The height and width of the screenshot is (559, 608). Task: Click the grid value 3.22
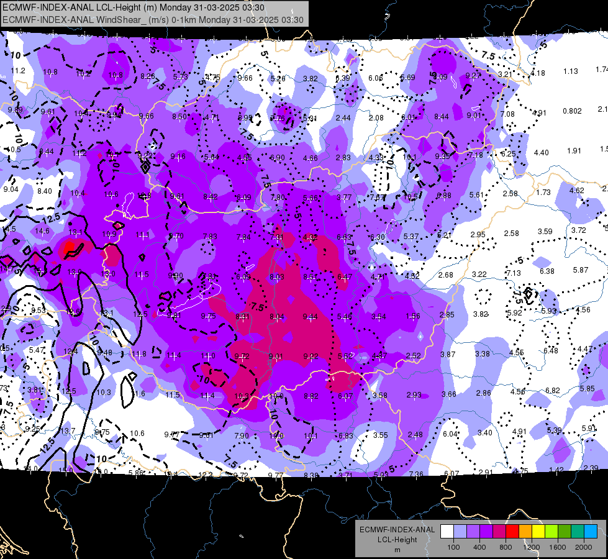tap(479, 275)
